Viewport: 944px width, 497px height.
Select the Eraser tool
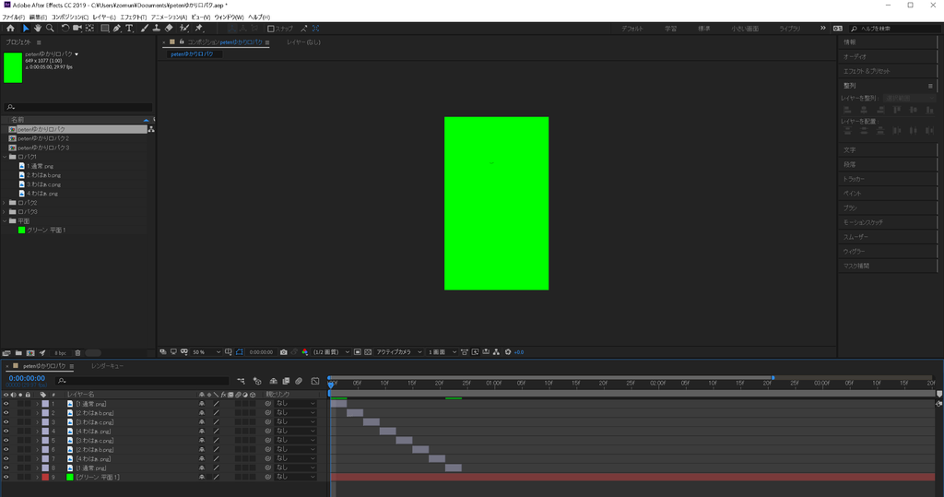click(x=170, y=29)
